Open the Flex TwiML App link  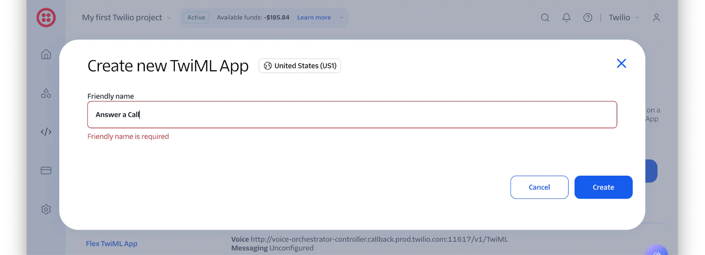tap(111, 244)
